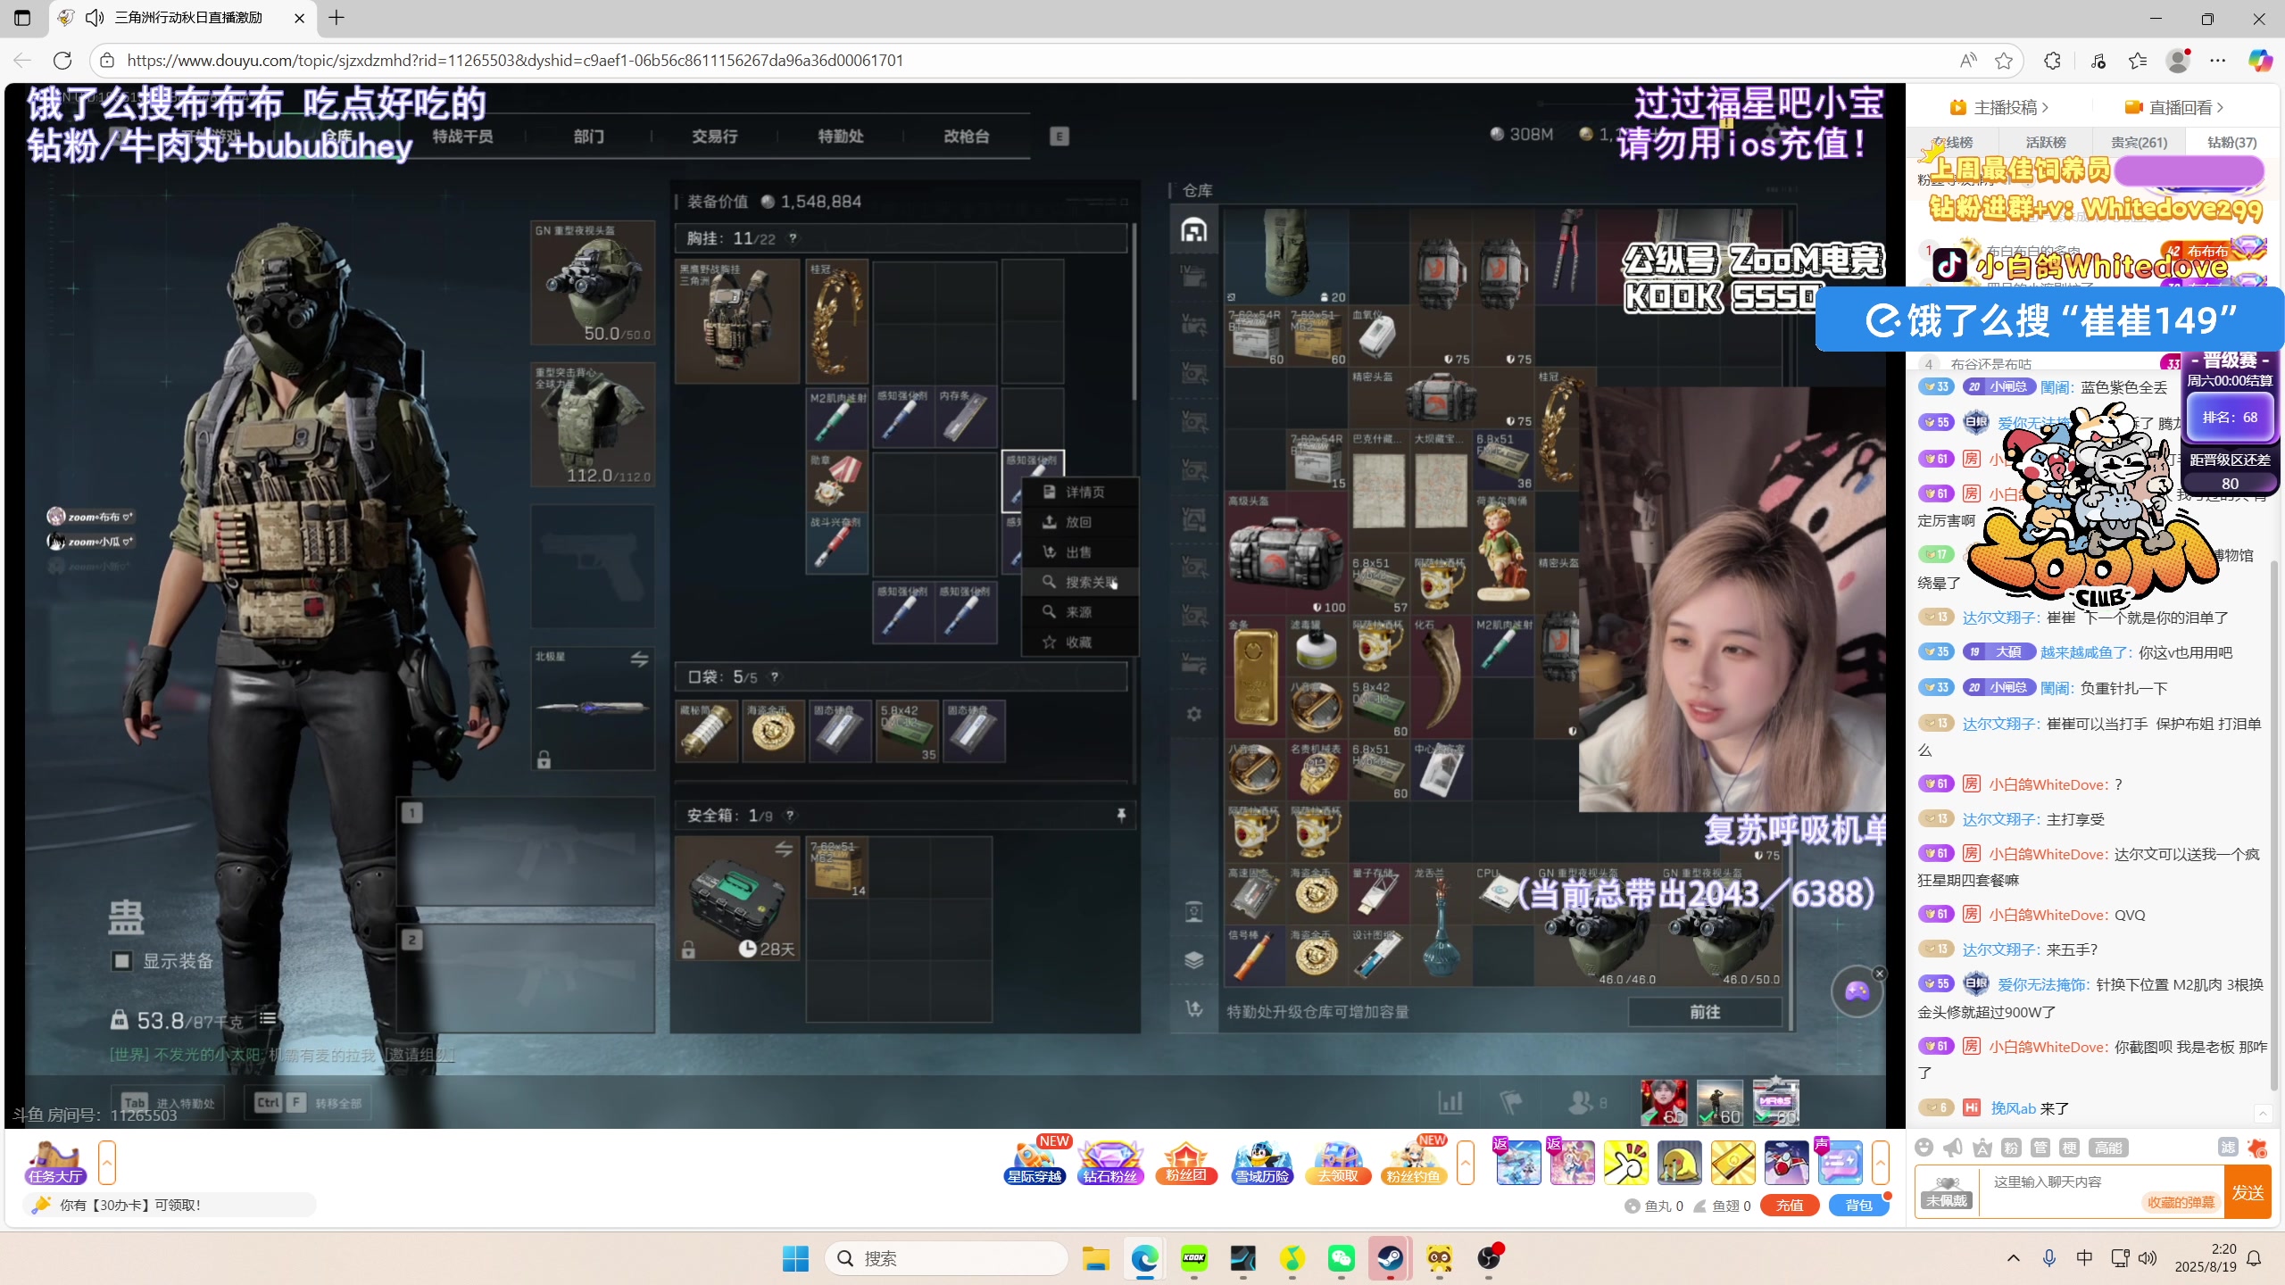Select 出售 in the game context menu

coord(1080,551)
